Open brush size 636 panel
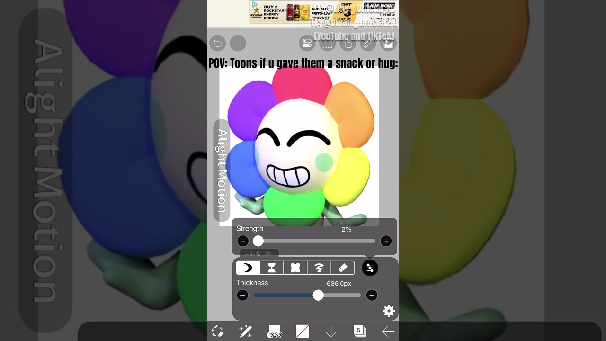This screenshot has width=606, height=341. click(x=274, y=332)
